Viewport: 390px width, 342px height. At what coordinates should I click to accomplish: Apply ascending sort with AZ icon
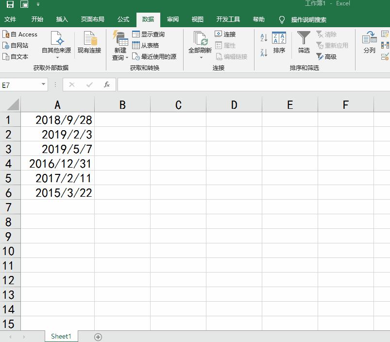(263, 38)
